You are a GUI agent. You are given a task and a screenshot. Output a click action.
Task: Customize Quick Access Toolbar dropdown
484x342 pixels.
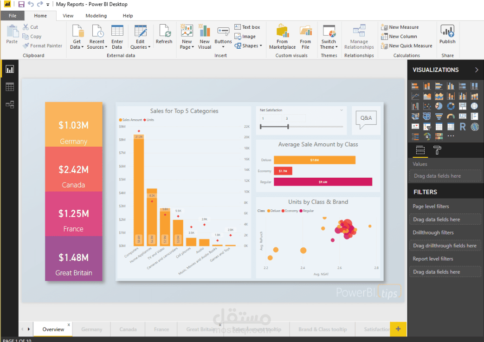coord(48,5)
